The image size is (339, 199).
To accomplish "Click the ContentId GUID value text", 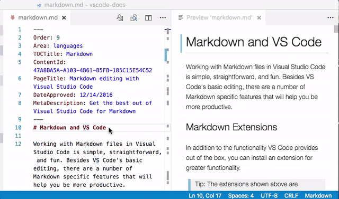I will (93, 70).
